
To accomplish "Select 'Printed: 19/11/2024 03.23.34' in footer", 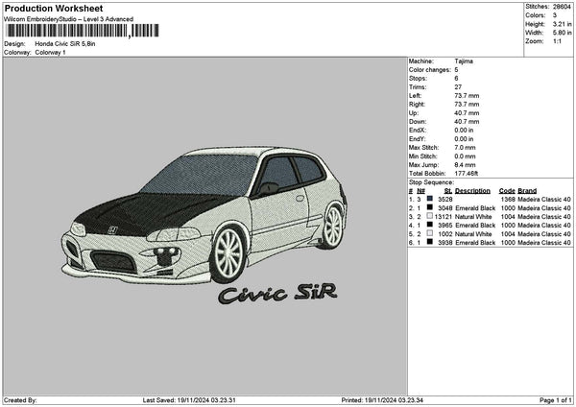I will 382,400.
